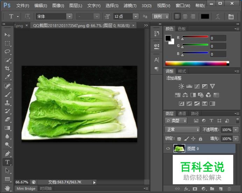
Task: Add a Brightness/Contrast adjustment
Action: 181,86
